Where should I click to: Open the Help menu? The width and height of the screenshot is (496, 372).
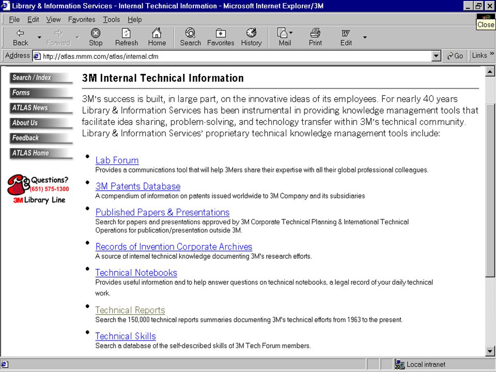pyautogui.click(x=135, y=20)
